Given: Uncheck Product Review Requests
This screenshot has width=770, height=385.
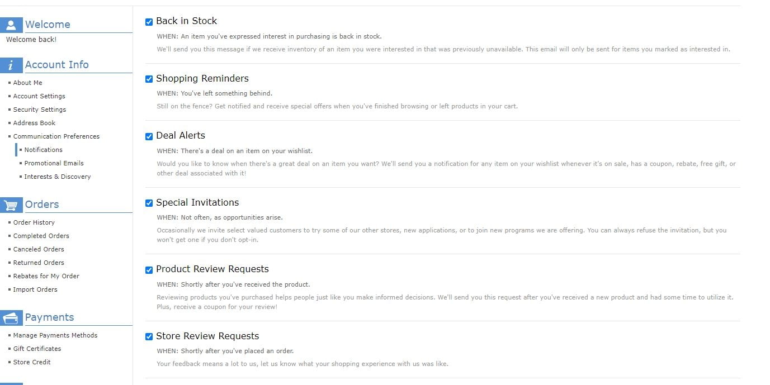Looking at the screenshot, I should (149, 269).
